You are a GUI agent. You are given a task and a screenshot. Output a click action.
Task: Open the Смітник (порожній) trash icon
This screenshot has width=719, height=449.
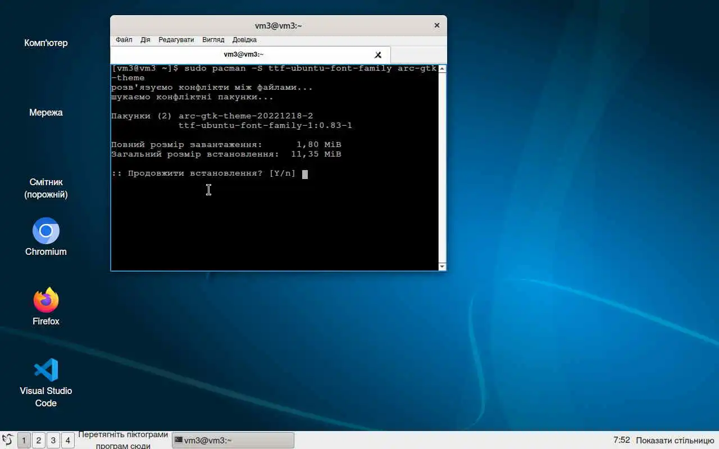(46, 188)
